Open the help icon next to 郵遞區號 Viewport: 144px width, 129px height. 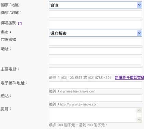(x=20, y=24)
